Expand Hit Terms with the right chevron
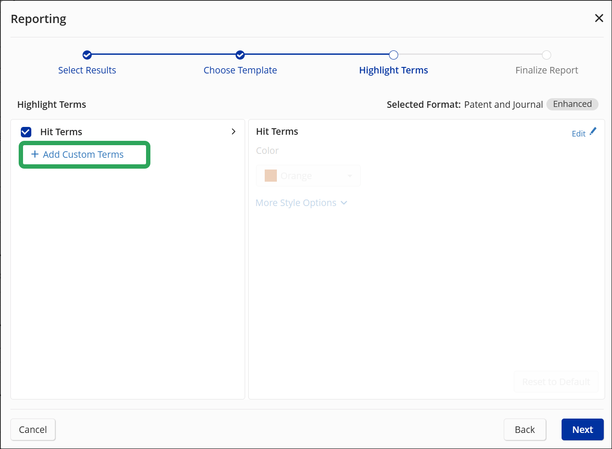Viewport: 612px width, 449px height. click(233, 131)
